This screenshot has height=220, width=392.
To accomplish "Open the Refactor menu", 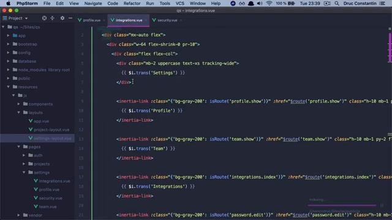I will pyautogui.click(x=132, y=3).
